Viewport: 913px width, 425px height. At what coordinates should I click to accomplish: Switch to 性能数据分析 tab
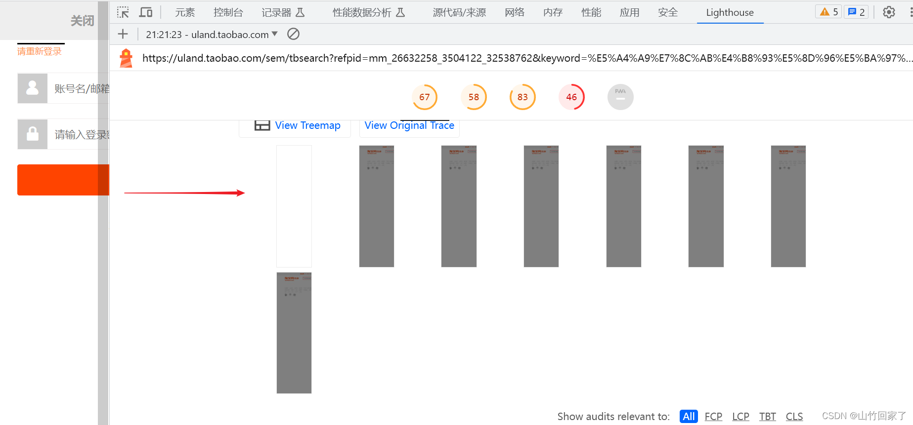tap(369, 12)
